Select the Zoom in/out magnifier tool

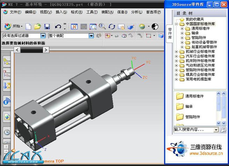pos(102,27)
